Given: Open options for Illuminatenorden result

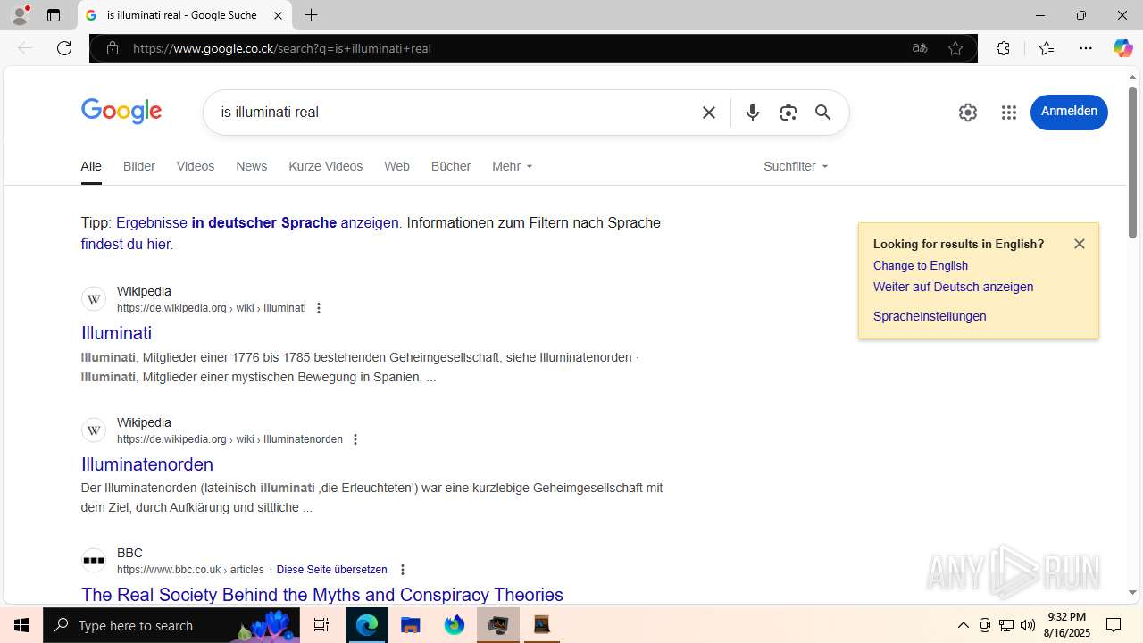Looking at the screenshot, I should coord(355,439).
